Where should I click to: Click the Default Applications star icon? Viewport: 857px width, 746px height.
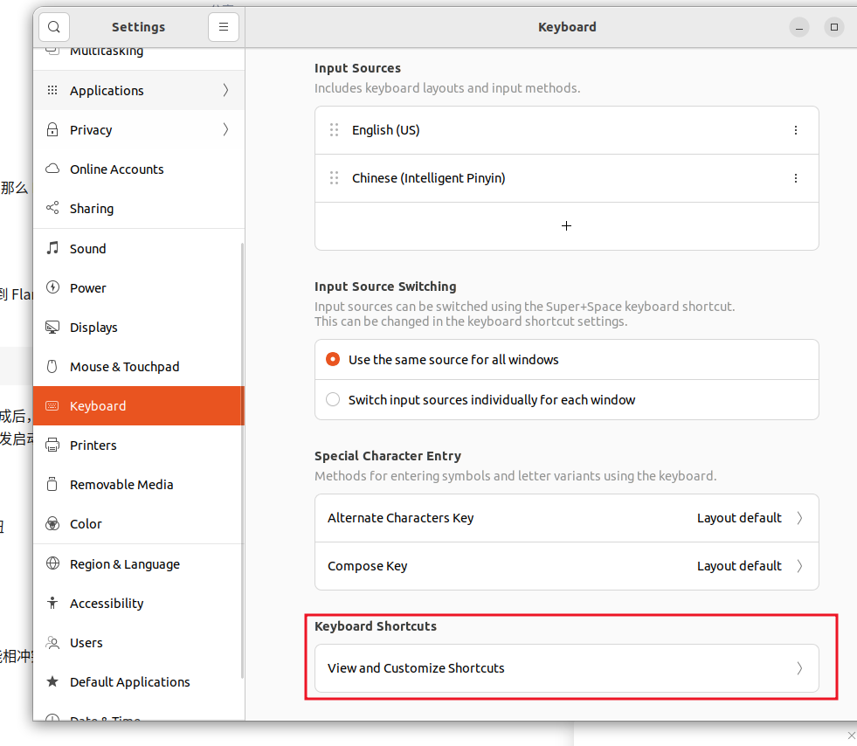pos(52,681)
